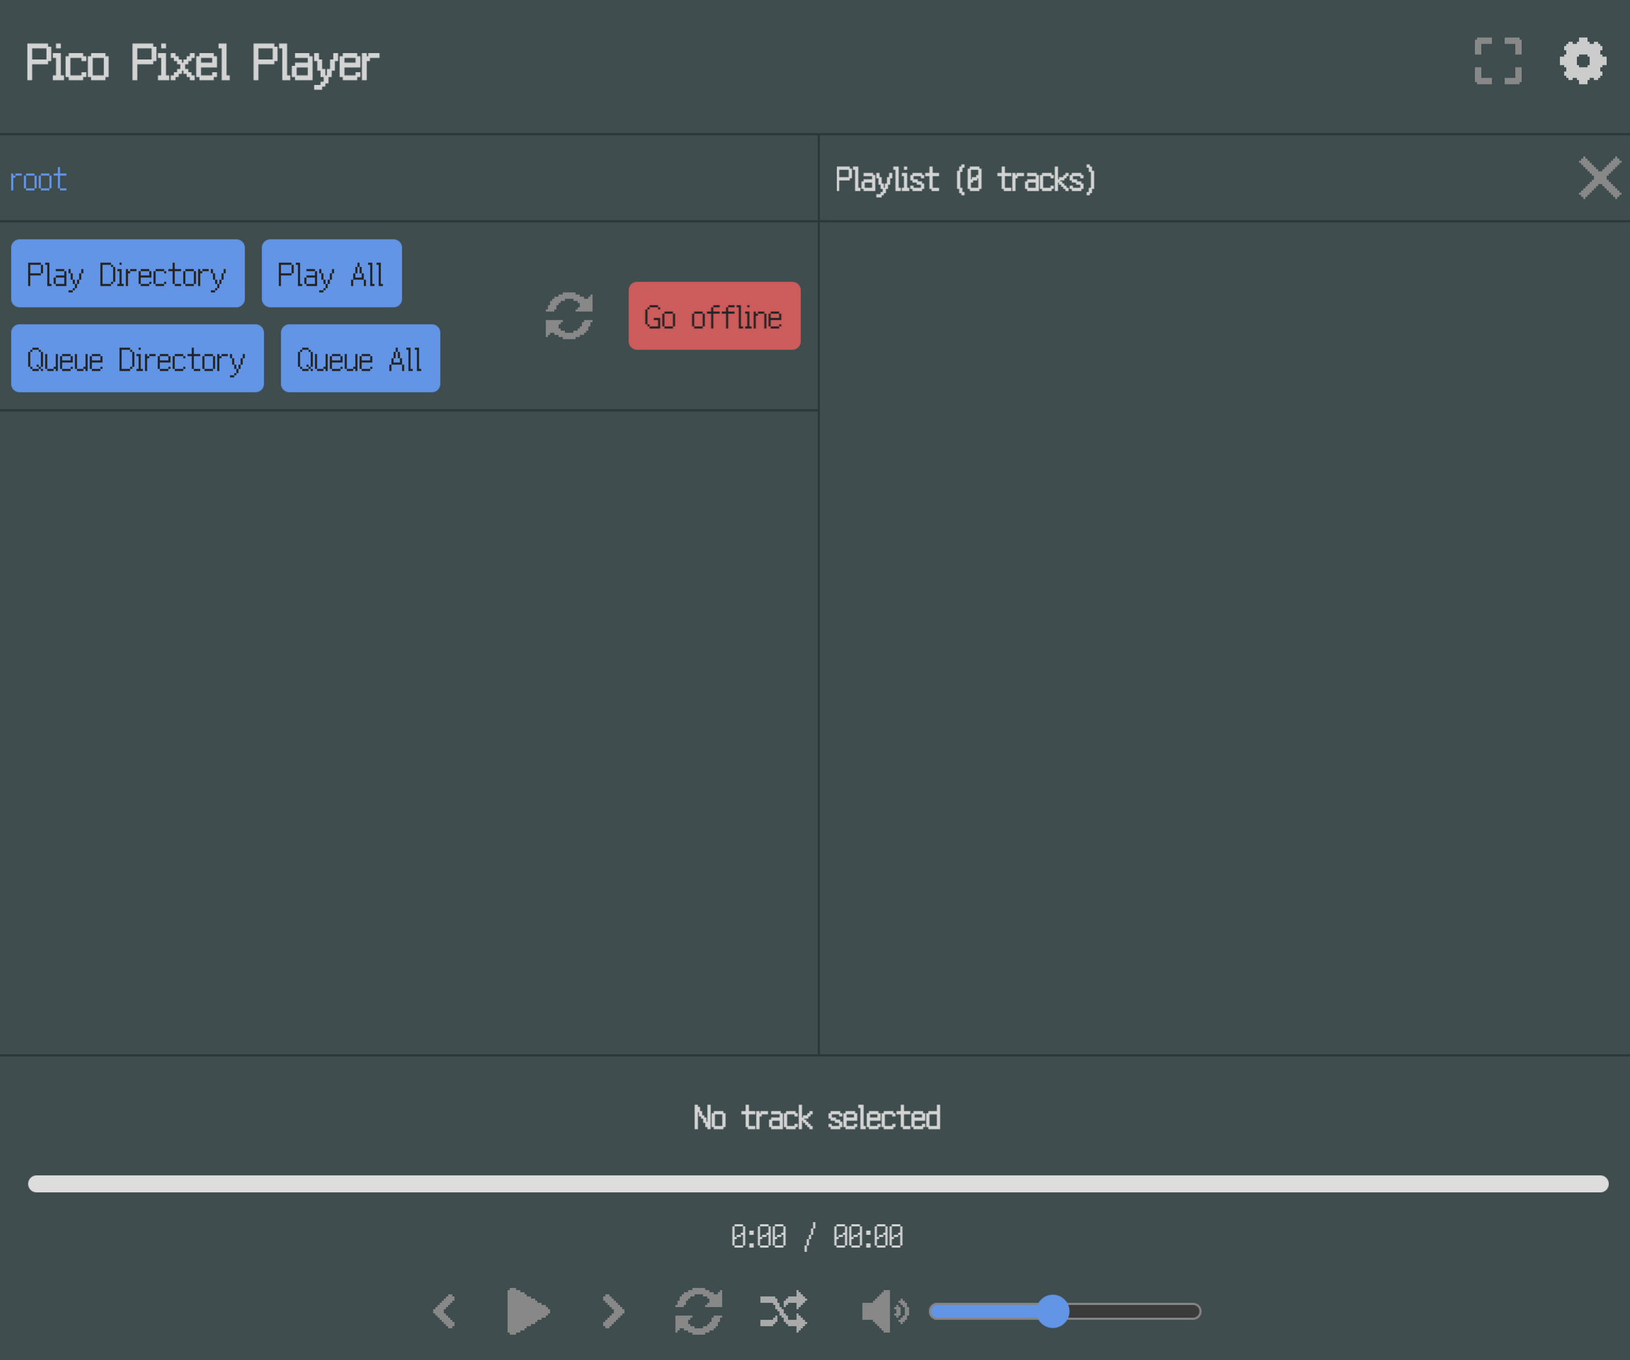Toggle repeat mode
1630x1360 pixels.
(699, 1311)
